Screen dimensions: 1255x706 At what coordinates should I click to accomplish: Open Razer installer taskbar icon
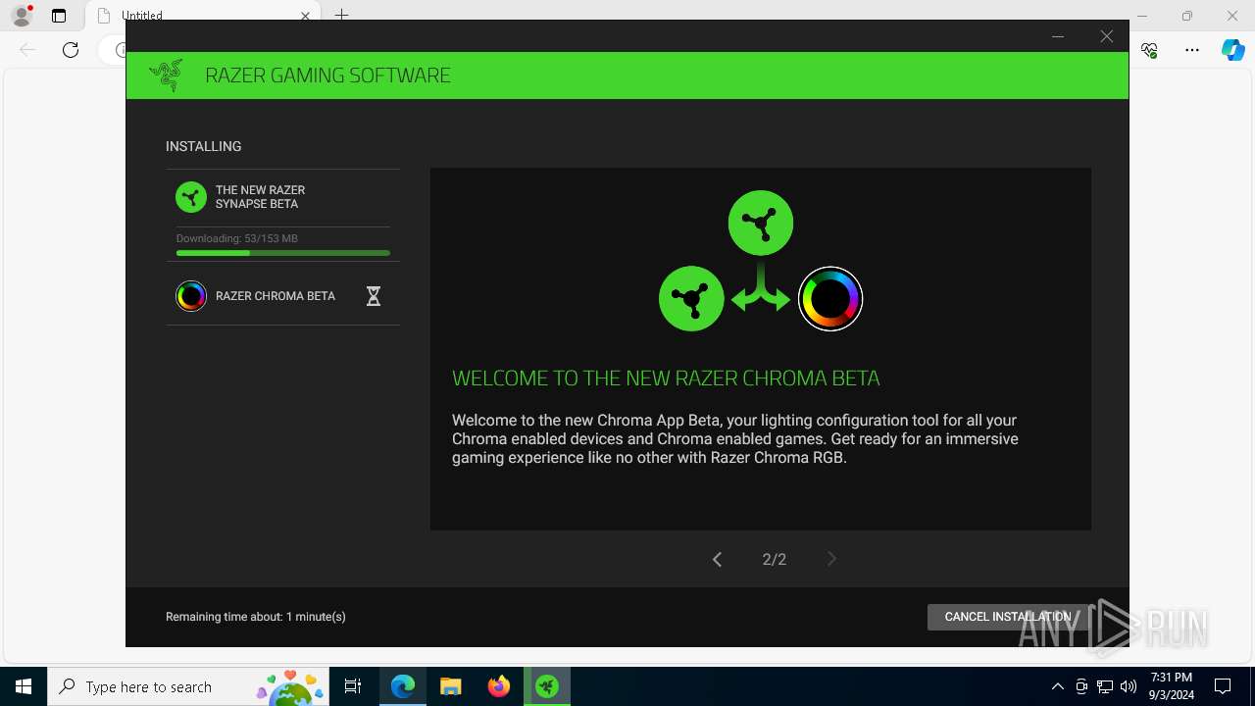(547, 686)
